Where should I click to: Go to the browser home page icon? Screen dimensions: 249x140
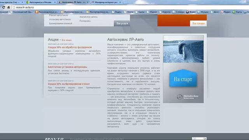pyautogui.click(x=9, y=7)
